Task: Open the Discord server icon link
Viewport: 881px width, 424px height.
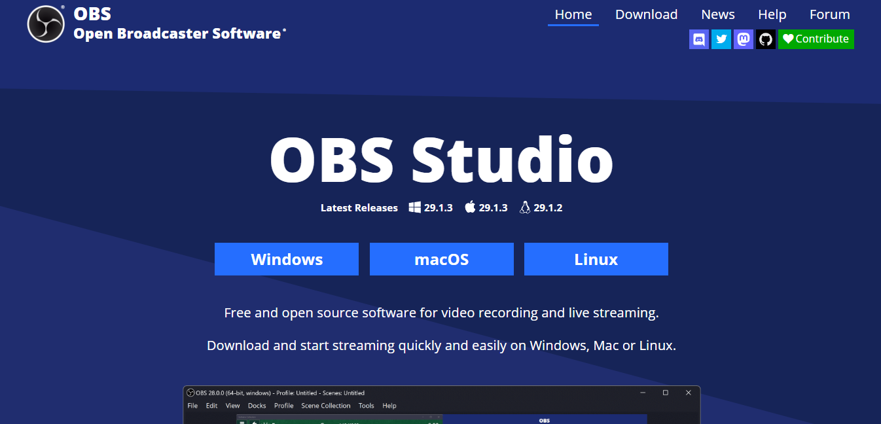Action: [699, 39]
